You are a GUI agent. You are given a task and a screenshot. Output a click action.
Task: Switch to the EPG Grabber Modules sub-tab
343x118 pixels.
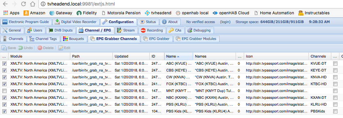[x=196, y=39]
